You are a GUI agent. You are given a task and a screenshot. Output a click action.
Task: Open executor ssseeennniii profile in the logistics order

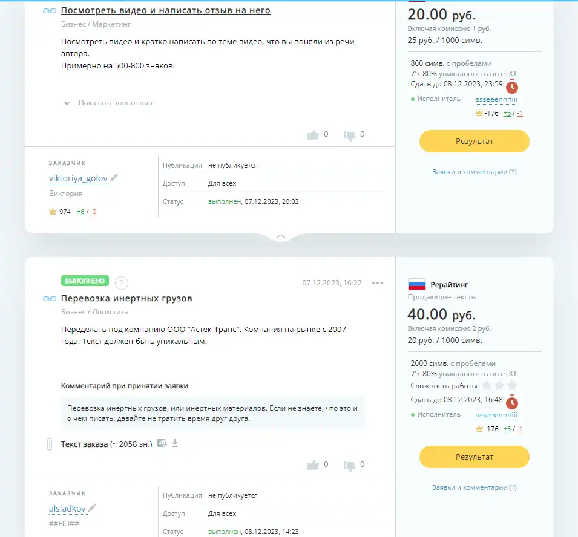496,415
